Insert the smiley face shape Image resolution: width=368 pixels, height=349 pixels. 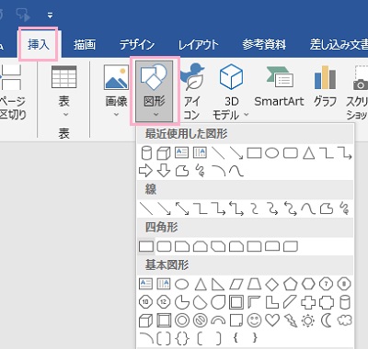coord(254,321)
